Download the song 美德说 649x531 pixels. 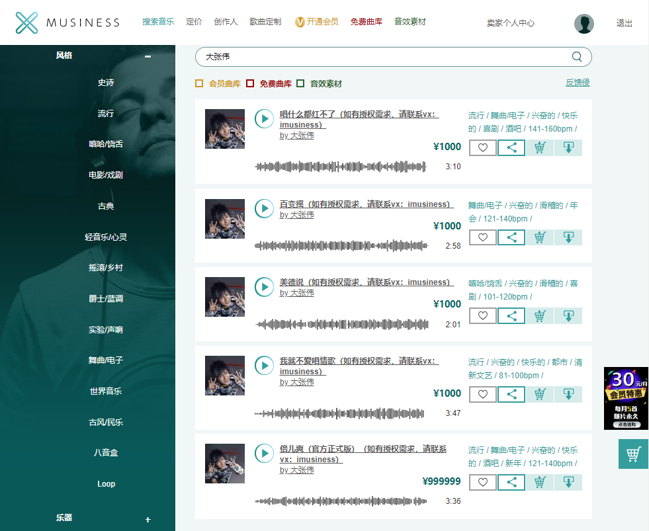coord(568,316)
